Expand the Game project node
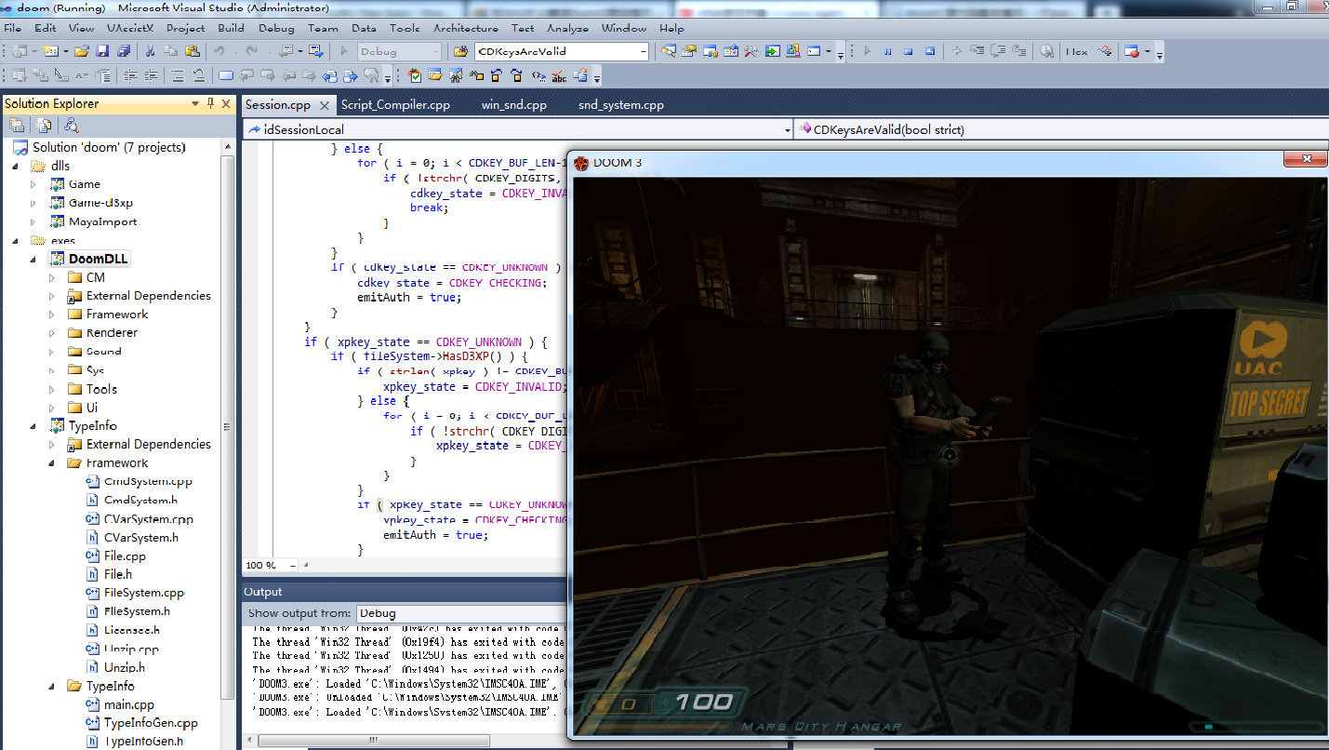This screenshot has height=750, width=1329. click(x=34, y=184)
